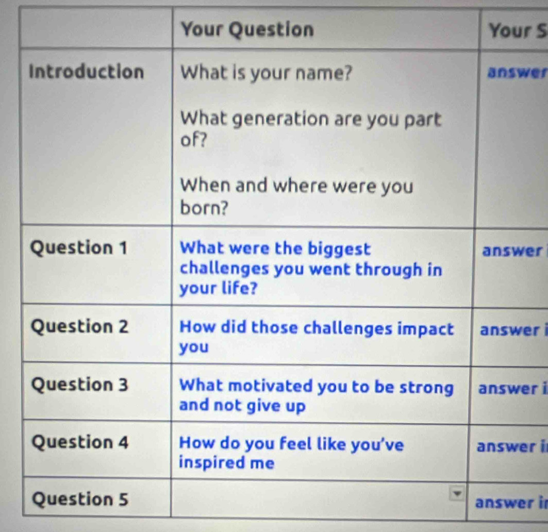The image size is (548, 532).
Task: Select the 'Question 4' row label
Action: point(79,442)
